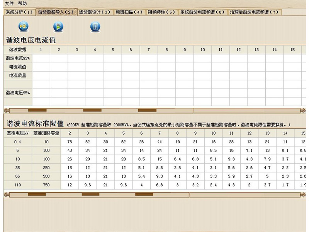Screen dimensions: 309x232
Task: Click 谐波电流95% cell under column 1
Action: pyautogui.click(x=41, y=58)
